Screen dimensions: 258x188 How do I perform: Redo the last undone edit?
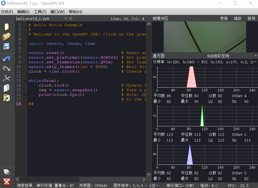(7, 68)
